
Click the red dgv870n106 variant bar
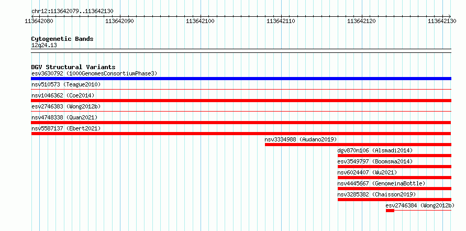pyautogui.click(x=394, y=156)
